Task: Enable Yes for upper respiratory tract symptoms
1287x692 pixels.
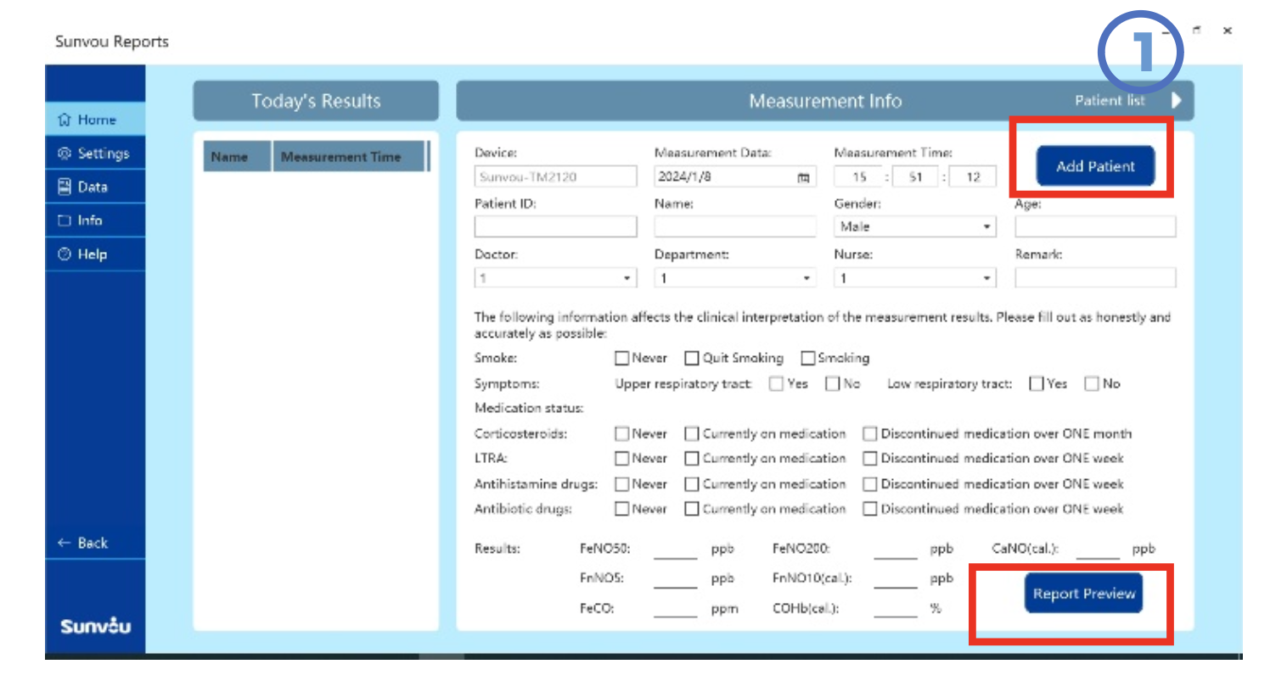Action: point(775,383)
